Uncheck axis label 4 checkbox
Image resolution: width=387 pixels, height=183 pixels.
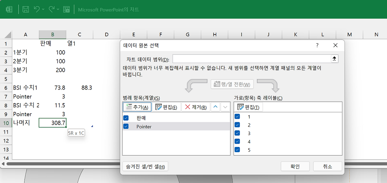tap(237, 141)
